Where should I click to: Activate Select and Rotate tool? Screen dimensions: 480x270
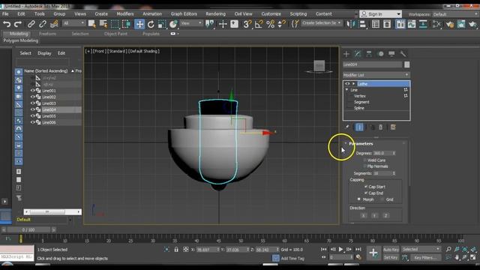[x=151, y=24]
